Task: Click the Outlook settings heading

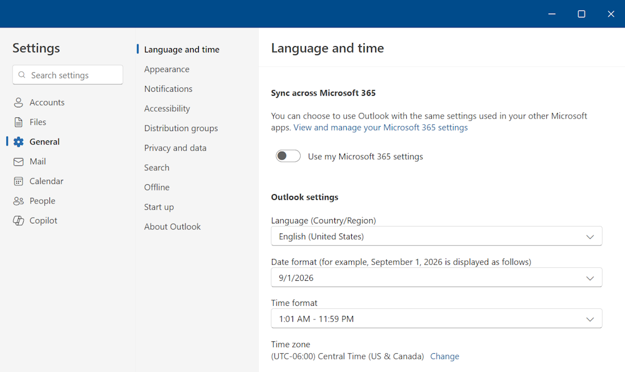Action: (304, 197)
